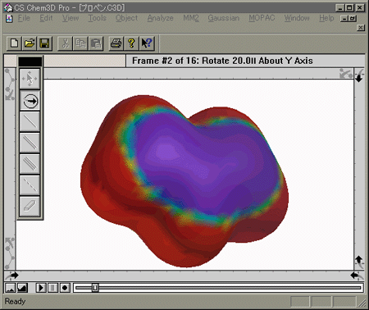Click the Open file folder icon

click(30, 43)
